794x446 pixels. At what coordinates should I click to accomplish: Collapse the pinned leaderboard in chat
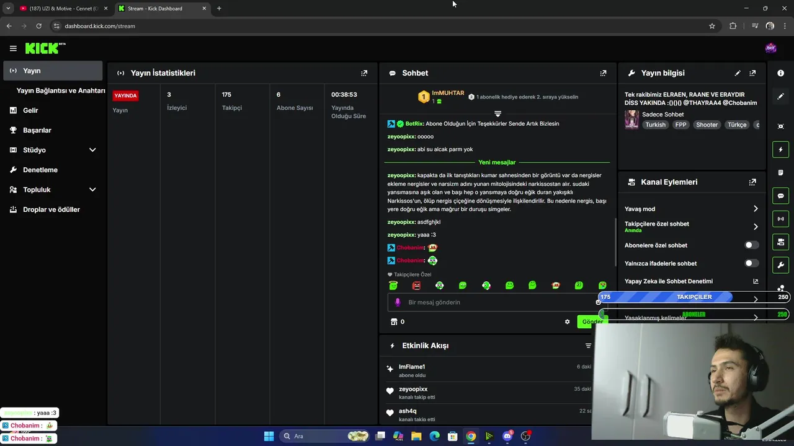pyautogui.click(x=497, y=113)
